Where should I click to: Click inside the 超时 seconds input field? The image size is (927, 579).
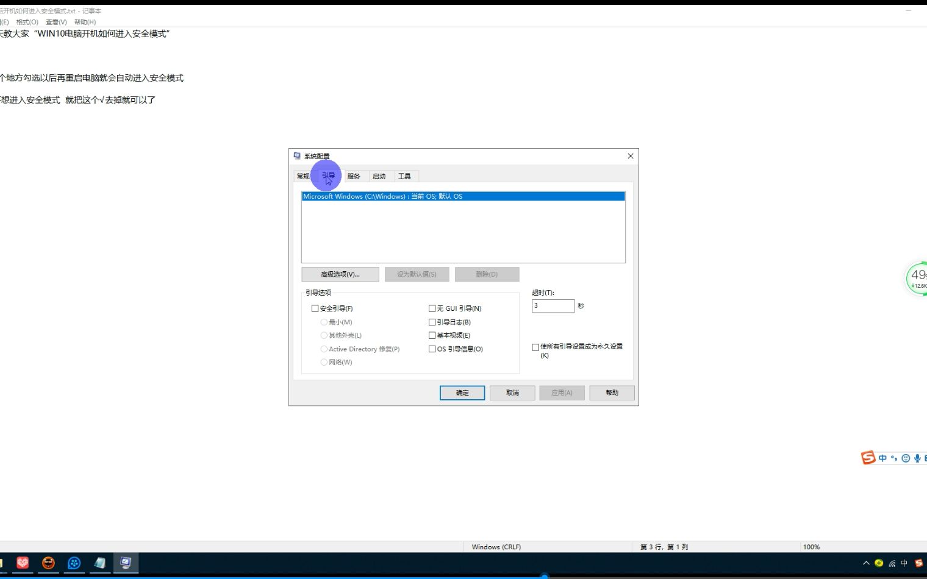click(x=553, y=305)
